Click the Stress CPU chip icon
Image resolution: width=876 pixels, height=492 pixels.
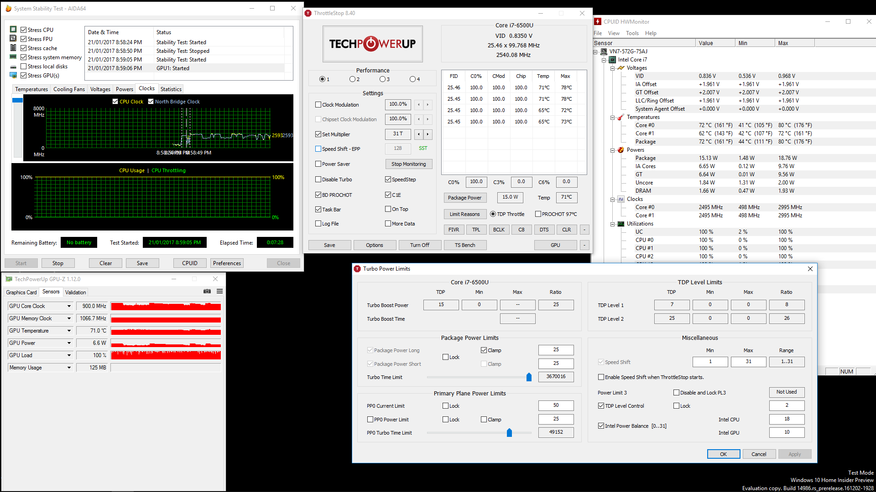coord(13,30)
